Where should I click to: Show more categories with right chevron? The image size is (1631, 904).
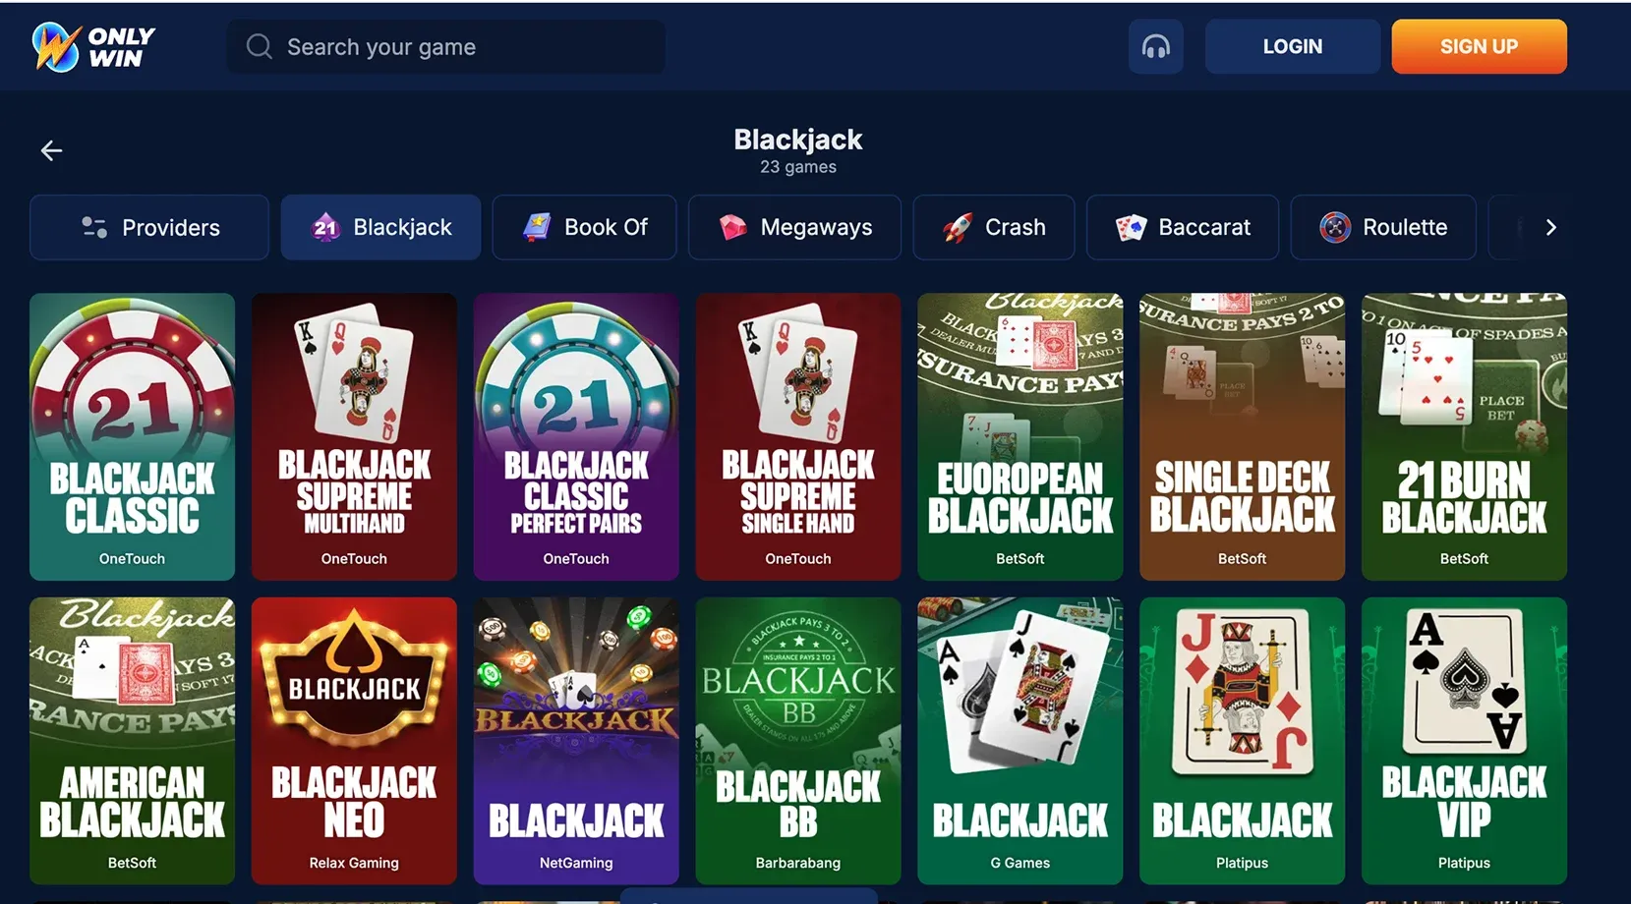point(1550,227)
